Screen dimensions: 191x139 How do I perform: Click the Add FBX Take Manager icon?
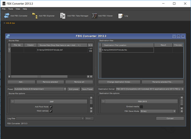pyautogui.click(x=63, y=16)
